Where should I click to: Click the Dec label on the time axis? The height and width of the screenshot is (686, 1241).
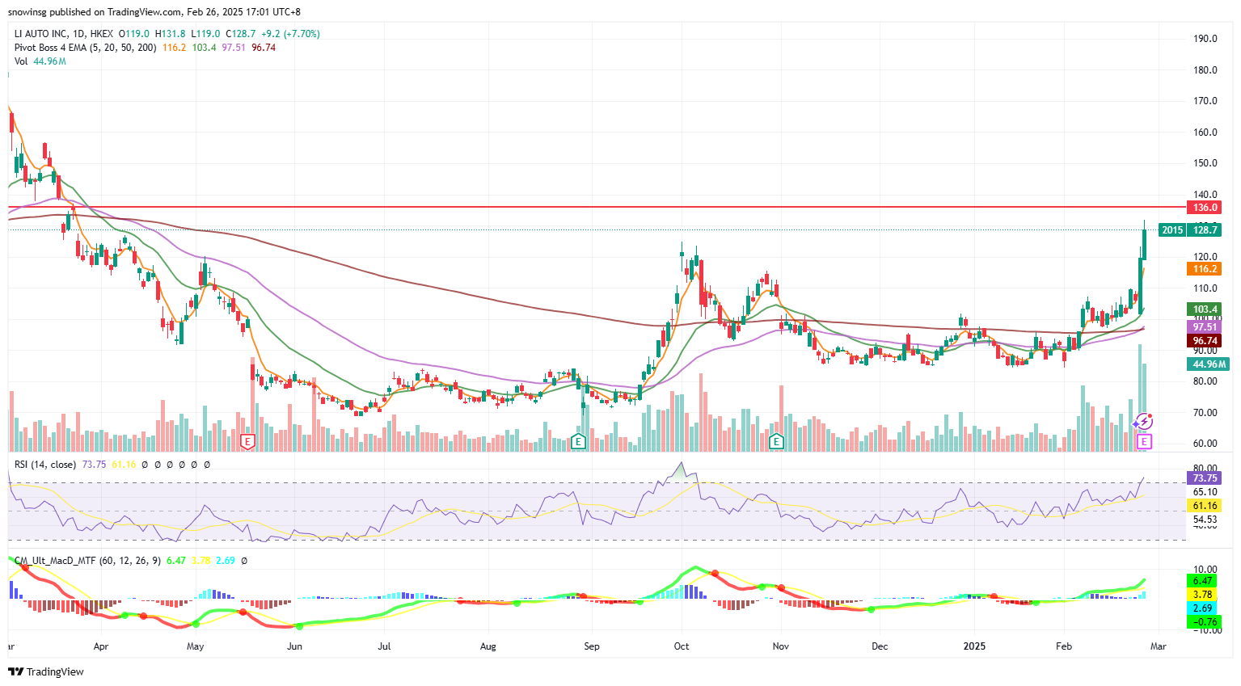[880, 646]
